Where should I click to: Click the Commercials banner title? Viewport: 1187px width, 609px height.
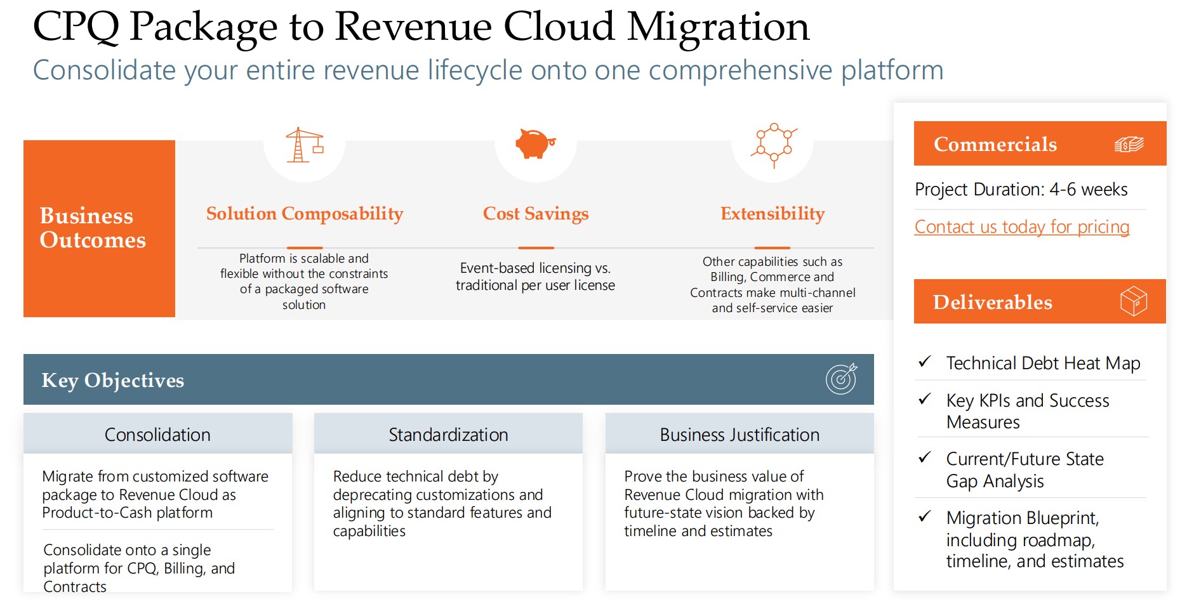tap(995, 145)
